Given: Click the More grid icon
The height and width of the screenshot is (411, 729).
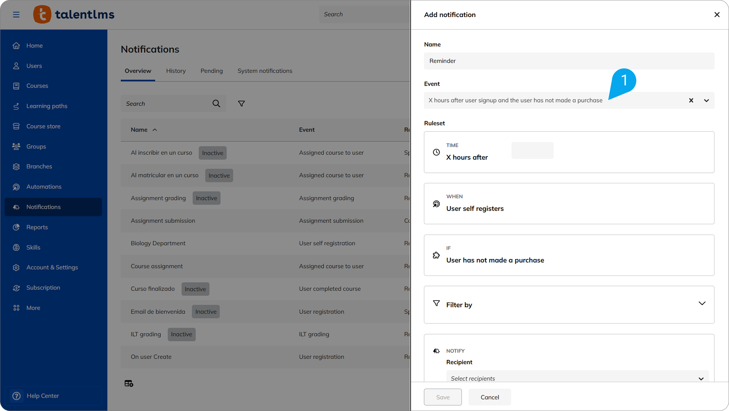Looking at the screenshot, I should (x=16, y=308).
